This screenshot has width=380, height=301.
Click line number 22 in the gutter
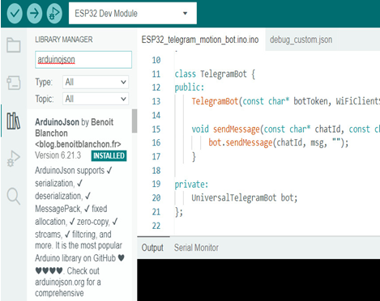[x=156, y=226]
